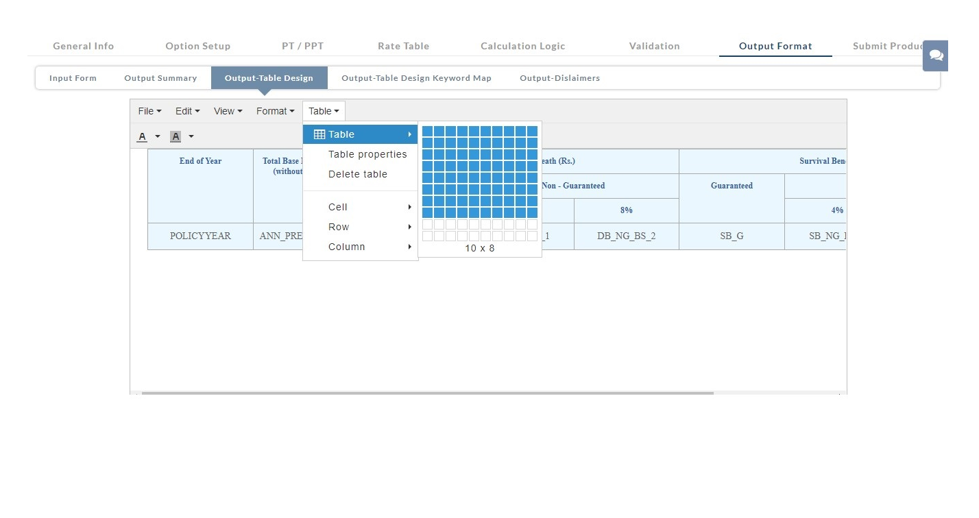Open the Edit menu
Image resolution: width=979 pixels, height=518 pixels.
[x=187, y=111]
